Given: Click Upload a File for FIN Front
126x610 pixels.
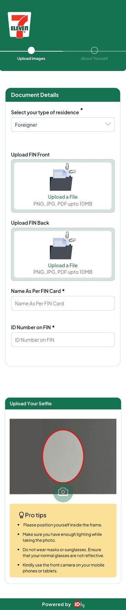Looking at the screenshot, I should pyautogui.click(x=63, y=197).
